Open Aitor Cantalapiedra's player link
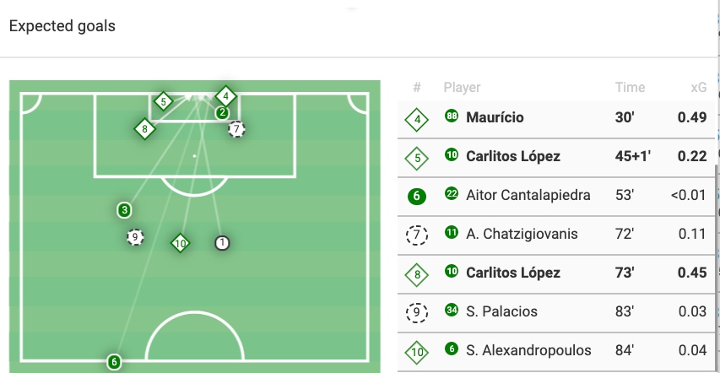The width and height of the screenshot is (720, 373). coord(528,196)
